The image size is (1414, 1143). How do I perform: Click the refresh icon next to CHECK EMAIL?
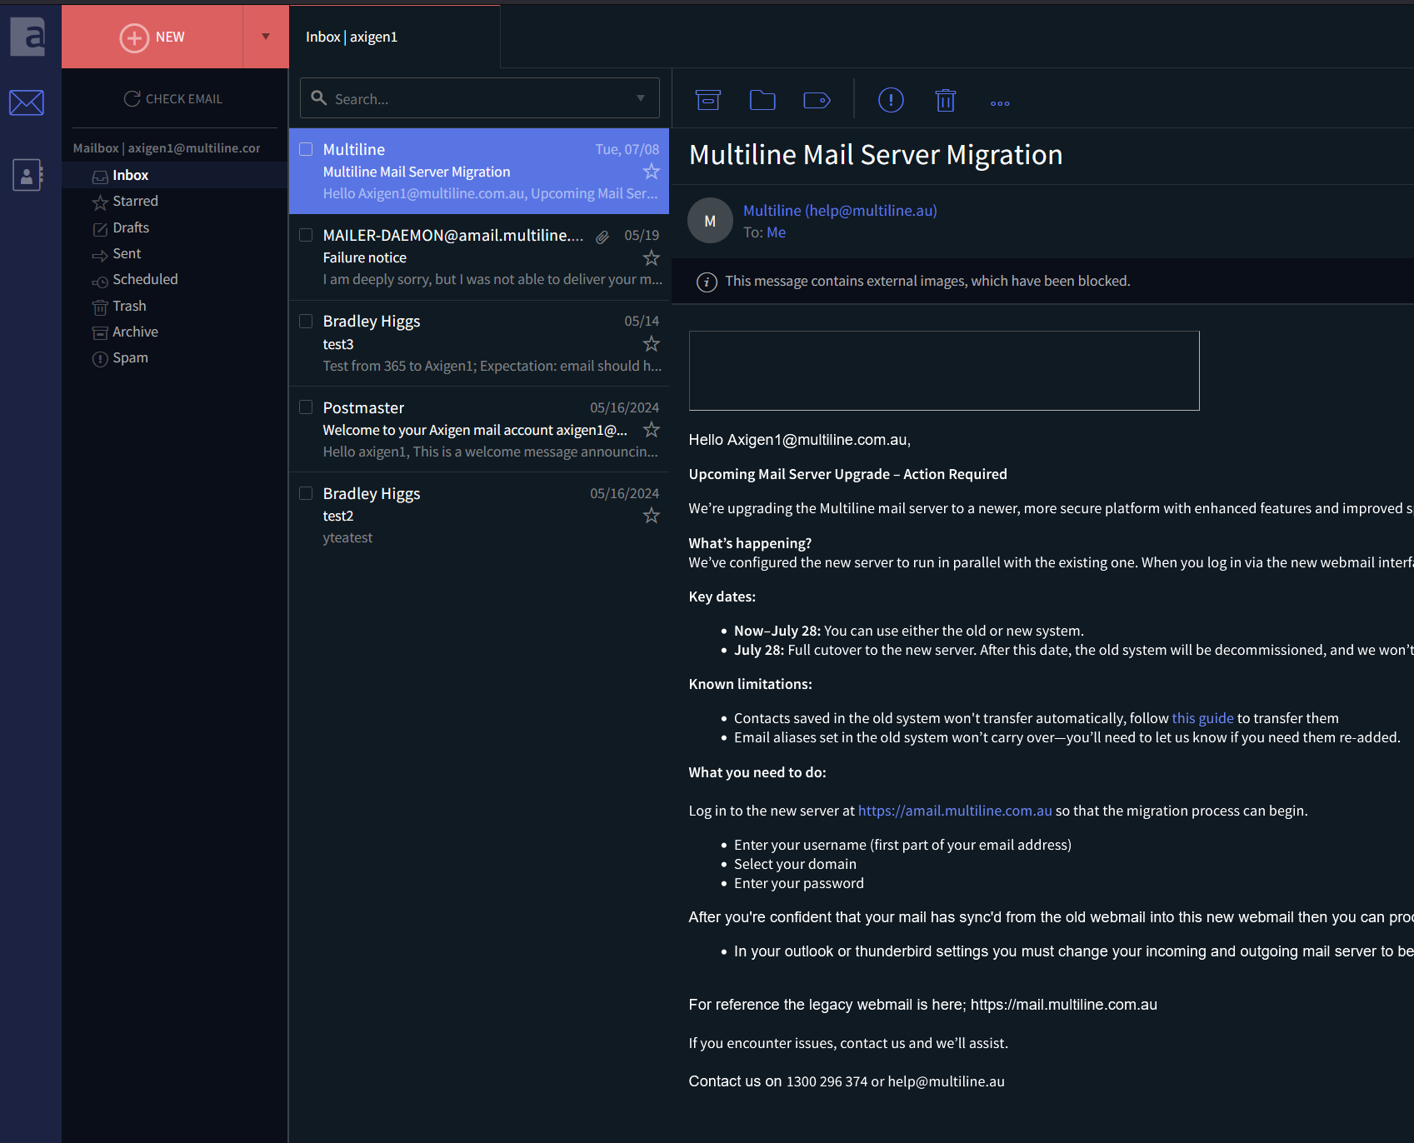tap(132, 98)
